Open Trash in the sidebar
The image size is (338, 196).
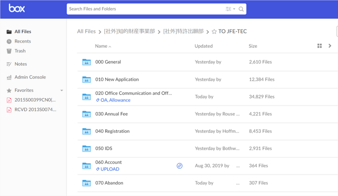coord(20,51)
